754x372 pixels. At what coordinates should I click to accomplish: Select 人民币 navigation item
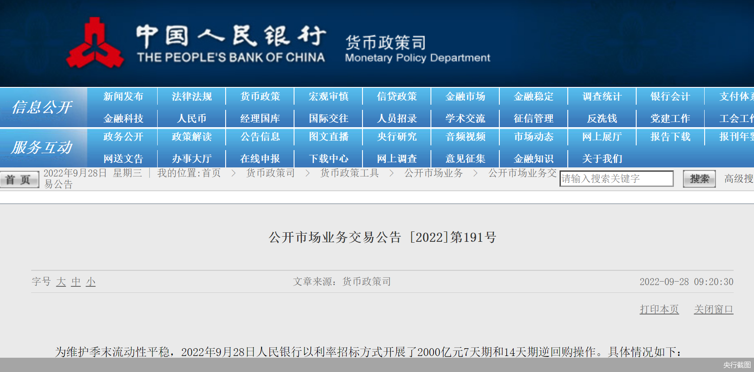click(x=191, y=119)
